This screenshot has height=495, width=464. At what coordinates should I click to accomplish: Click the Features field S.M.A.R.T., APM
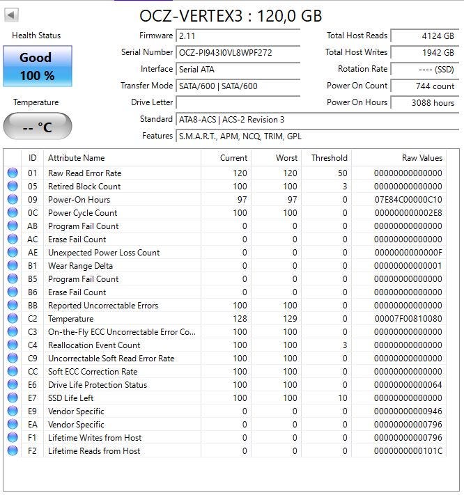[318, 136]
